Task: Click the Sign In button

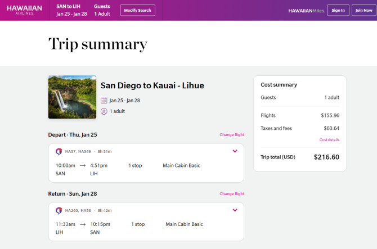Action: (338, 10)
